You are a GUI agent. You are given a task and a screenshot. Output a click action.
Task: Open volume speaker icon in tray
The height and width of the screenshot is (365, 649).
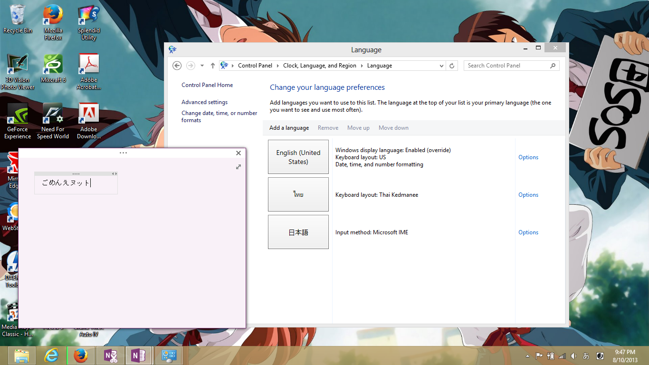(x=574, y=355)
